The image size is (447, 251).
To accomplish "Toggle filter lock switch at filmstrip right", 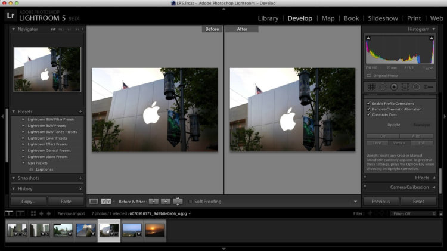I will [440, 213].
